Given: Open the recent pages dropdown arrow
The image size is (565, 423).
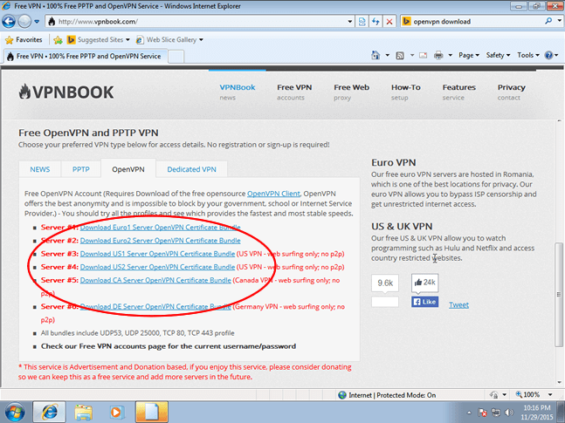Looking at the screenshot, I should click(x=37, y=22).
